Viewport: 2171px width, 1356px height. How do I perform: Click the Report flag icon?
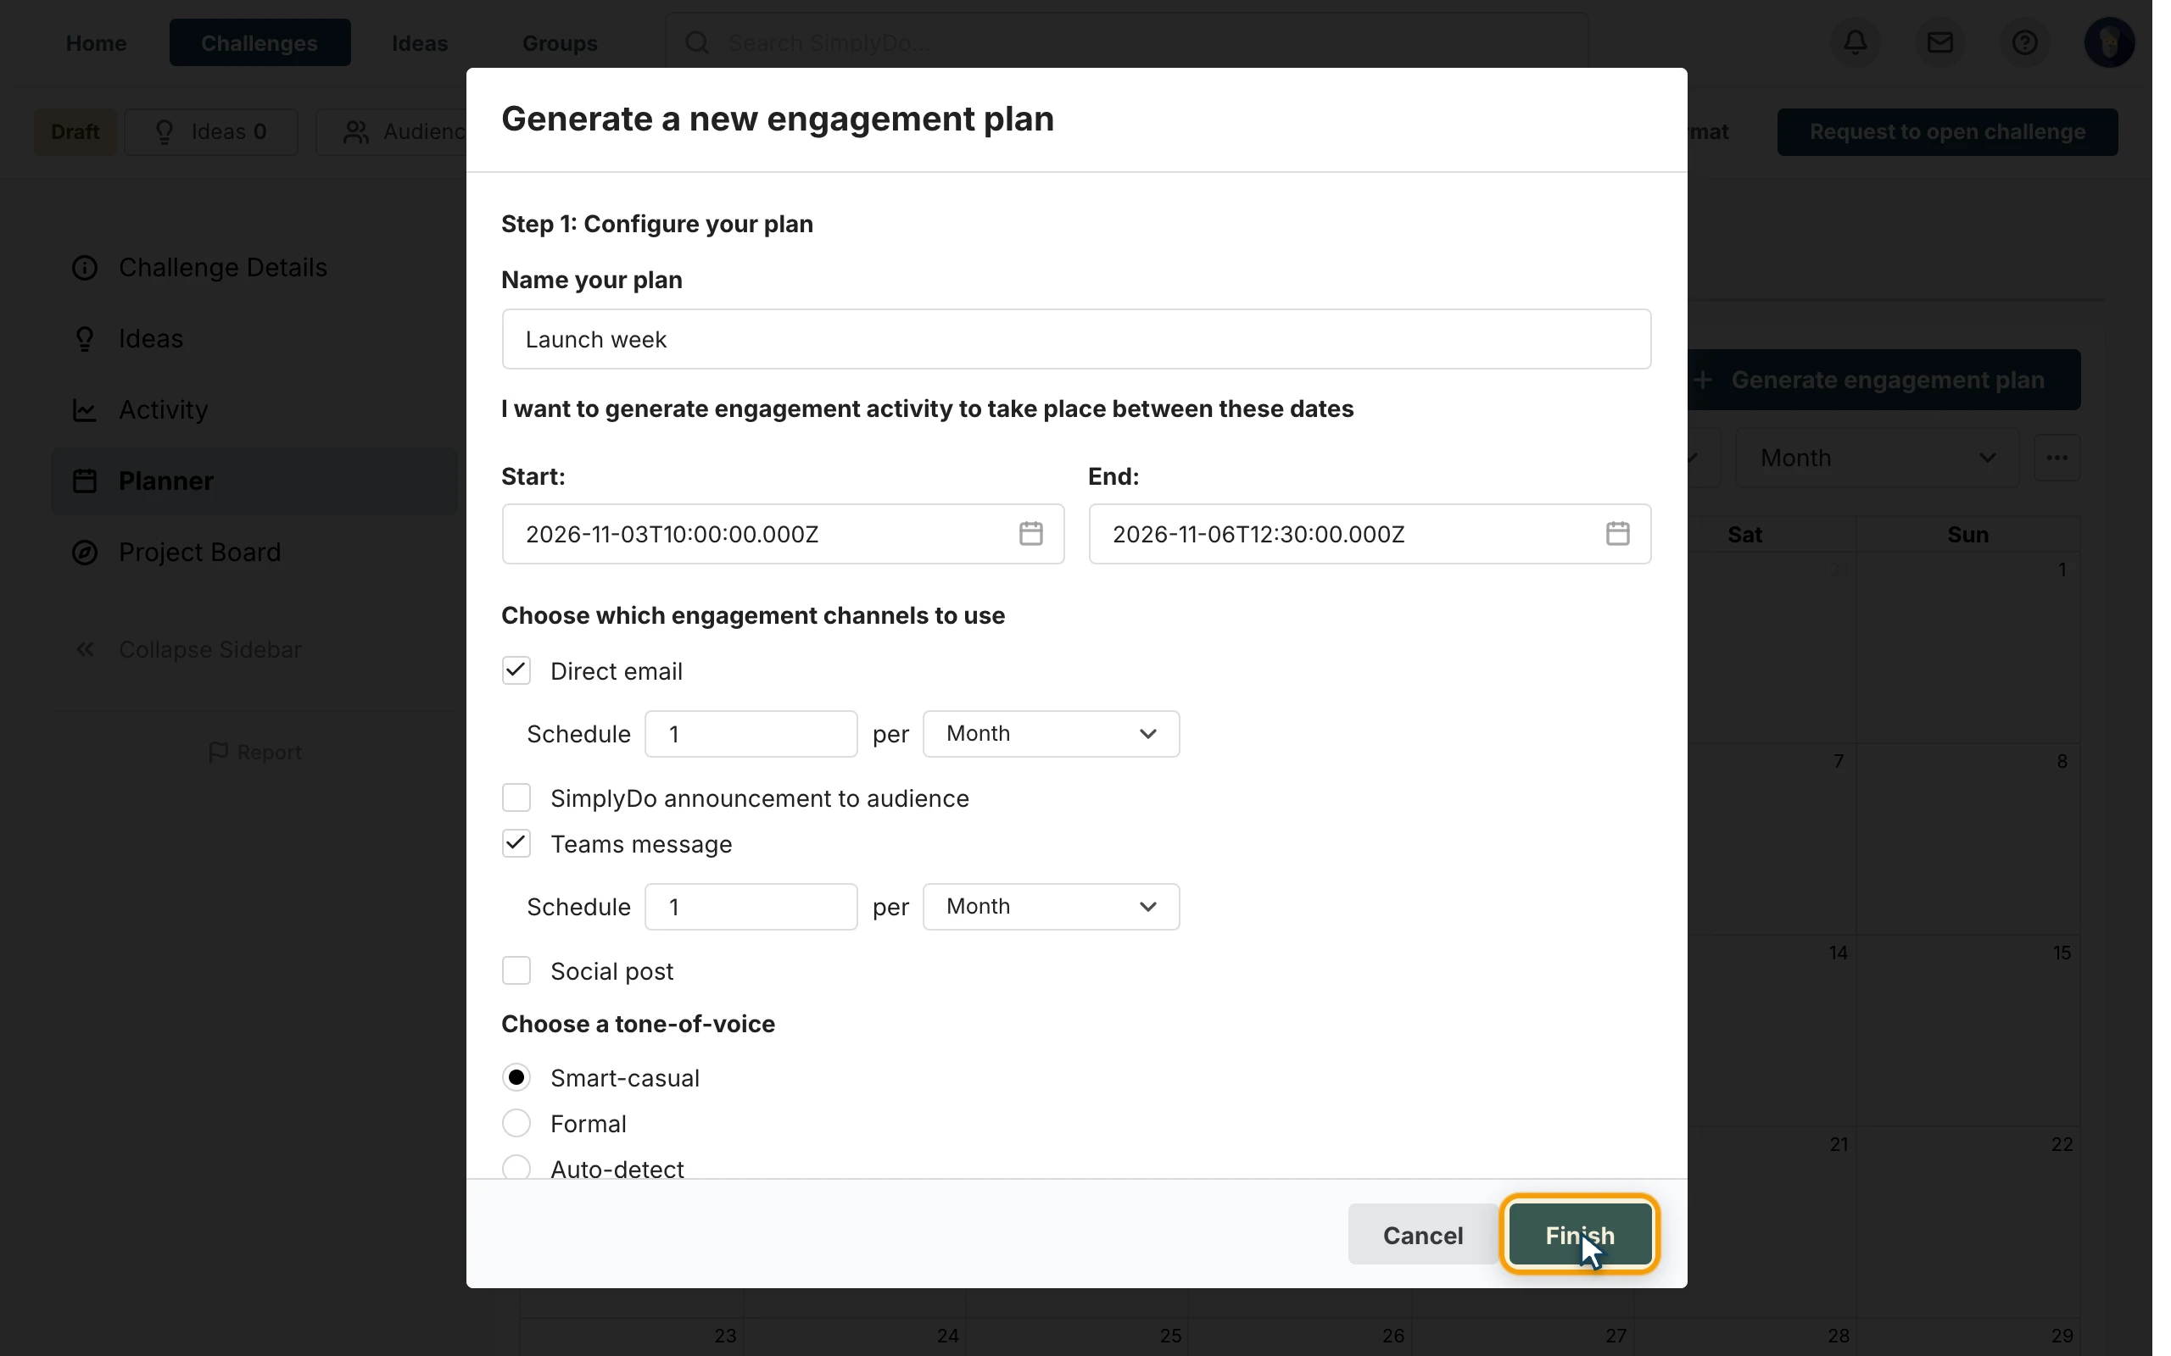pyautogui.click(x=218, y=753)
